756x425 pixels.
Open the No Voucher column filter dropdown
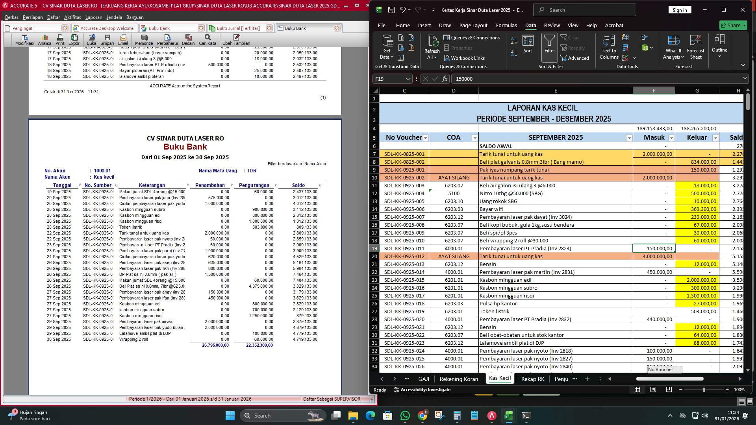[426, 138]
